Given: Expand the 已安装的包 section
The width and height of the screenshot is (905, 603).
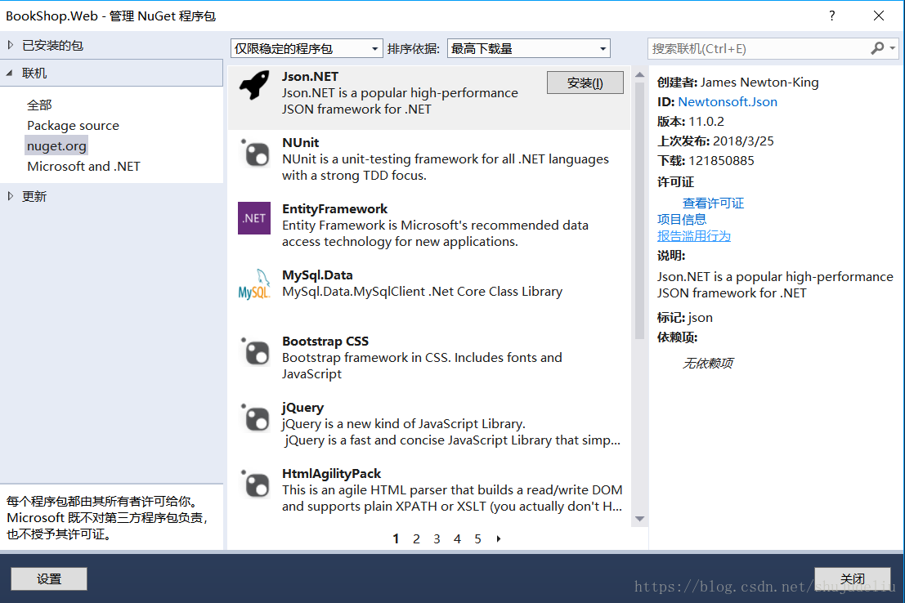Looking at the screenshot, I should [x=11, y=45].
